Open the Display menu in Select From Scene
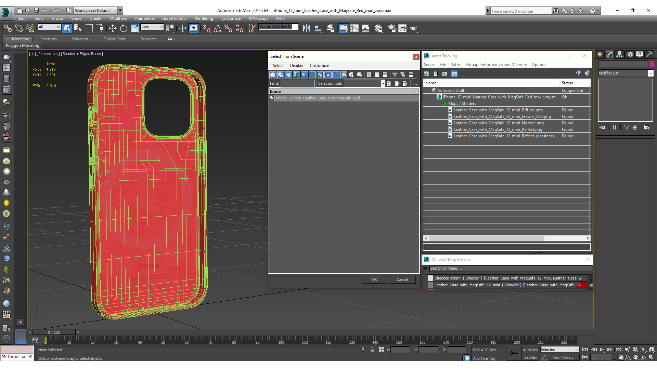The height and width of the screenshot is (369, 657). click(x=296, y=66)
